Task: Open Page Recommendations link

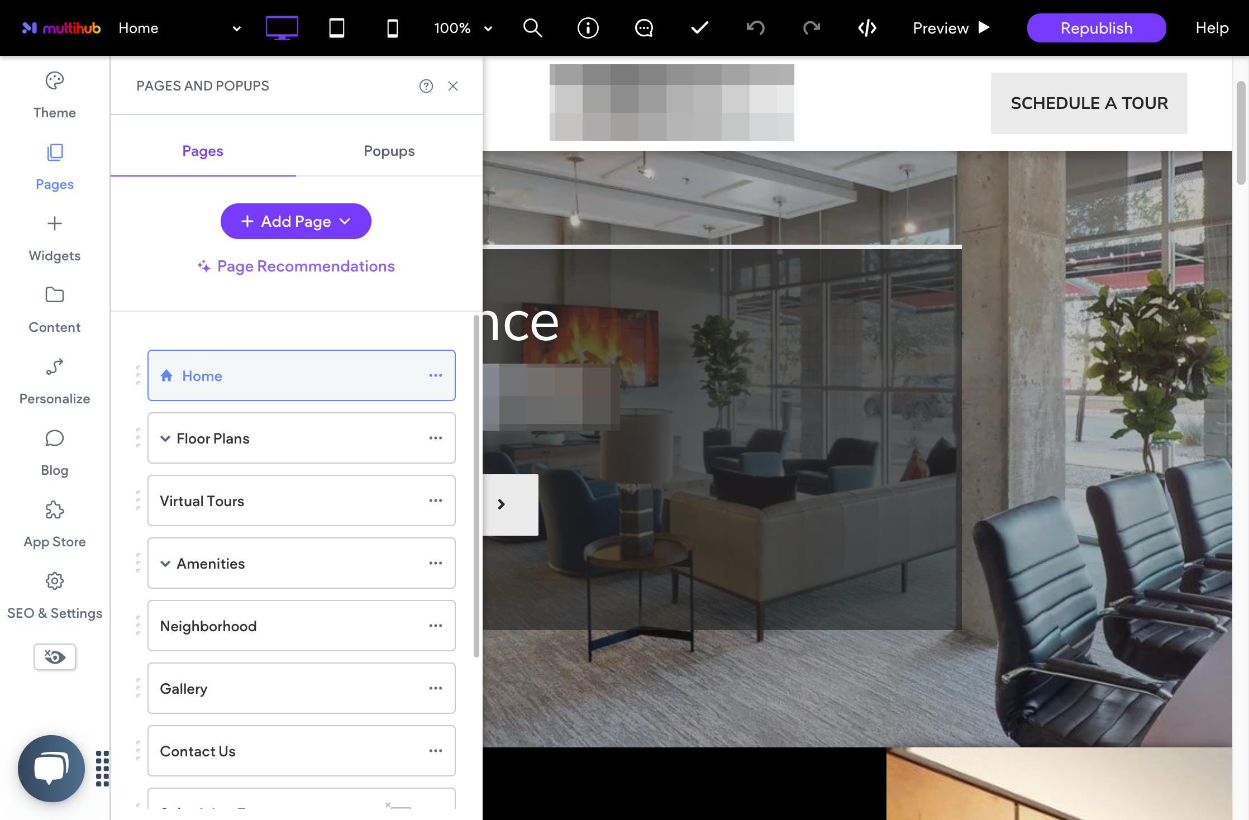Action: [x=296, y=266]
